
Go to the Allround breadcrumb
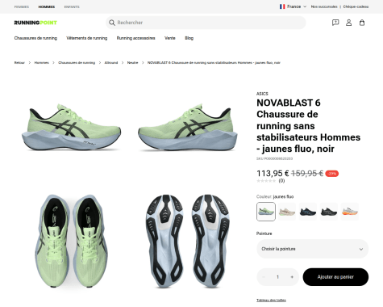pyautogui.click(x=111, y=62)
